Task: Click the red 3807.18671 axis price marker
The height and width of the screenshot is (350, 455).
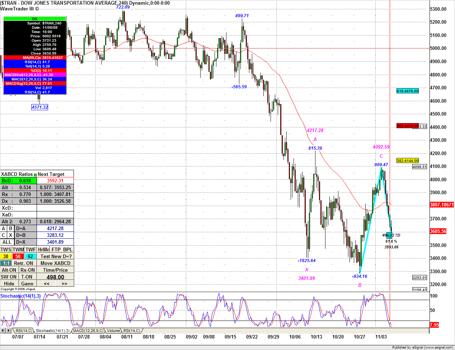Action: [442, 205]
